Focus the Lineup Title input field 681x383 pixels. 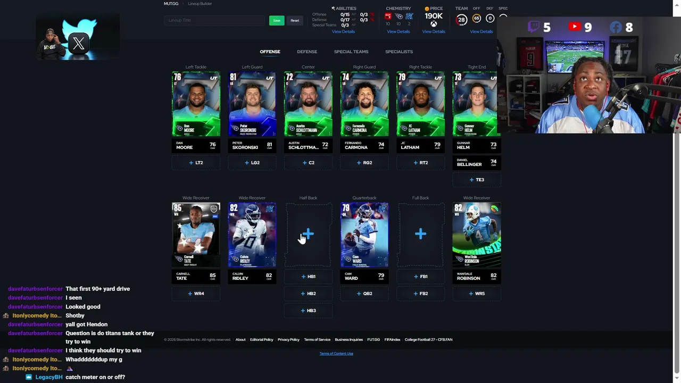[x=214, y=20]
